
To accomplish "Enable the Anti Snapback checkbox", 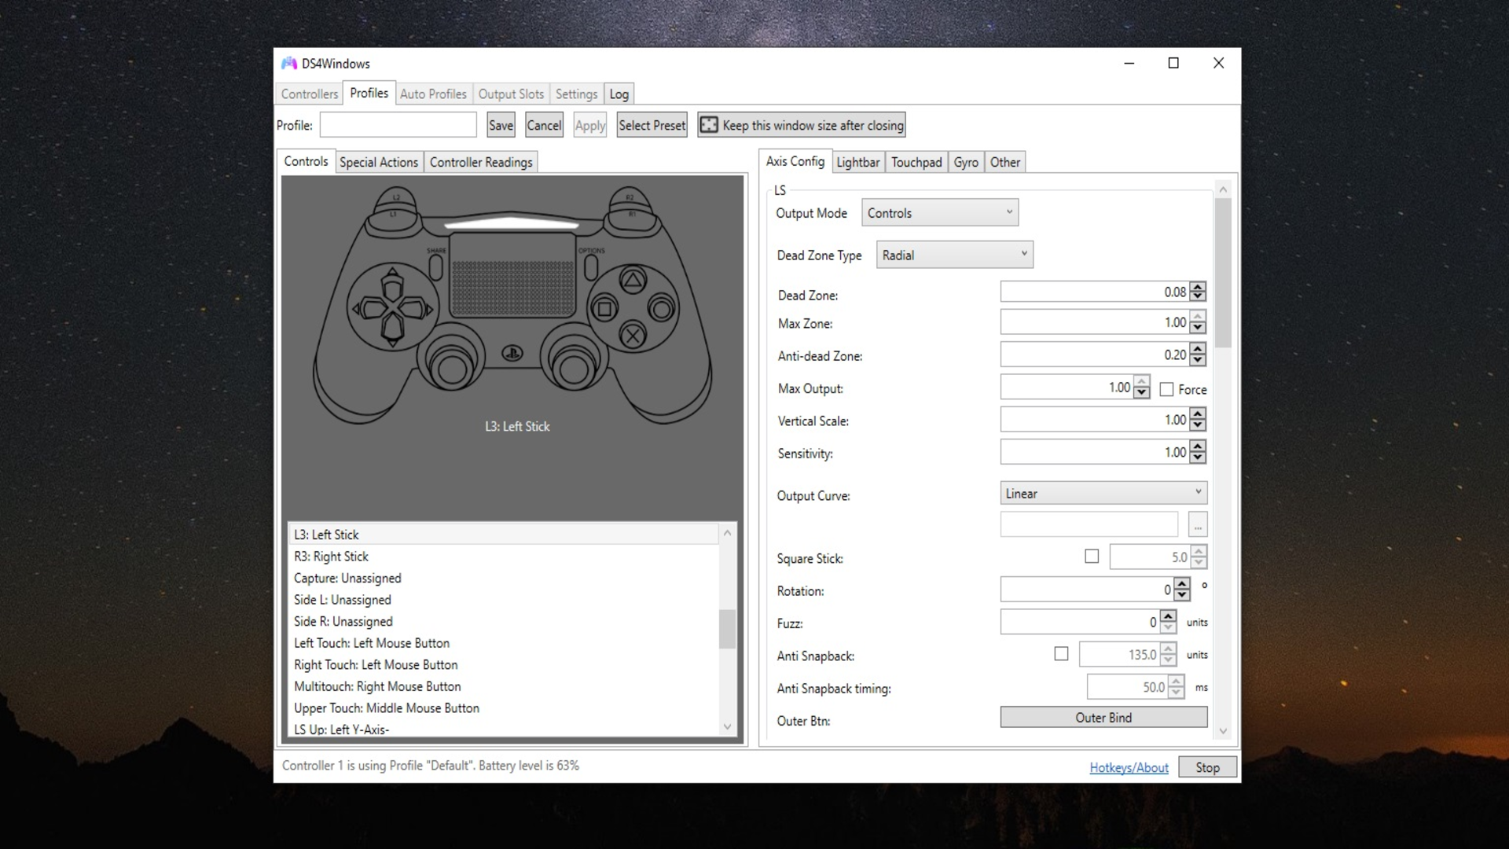I will (1061, 654).
